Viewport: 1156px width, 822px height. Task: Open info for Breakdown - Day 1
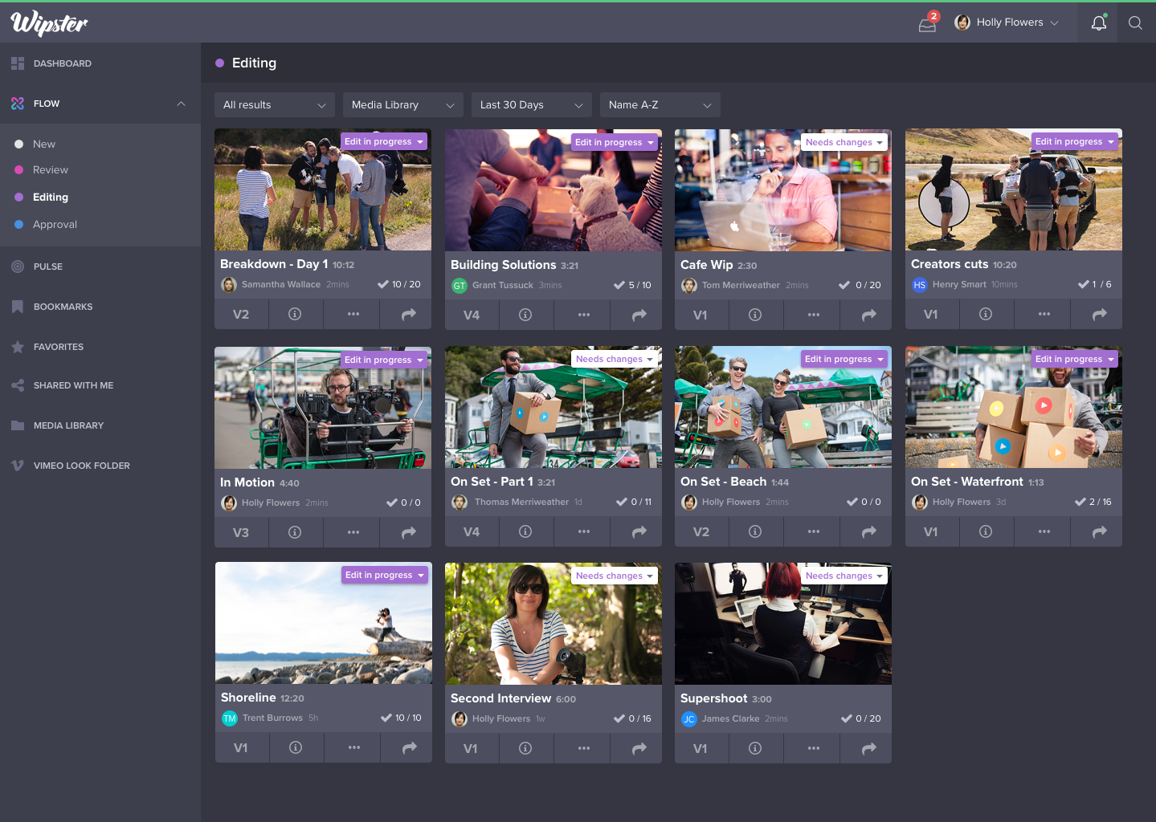coord(295,314)
